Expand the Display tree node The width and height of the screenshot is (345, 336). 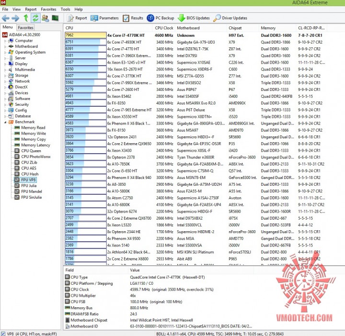[x=5, y=64]
